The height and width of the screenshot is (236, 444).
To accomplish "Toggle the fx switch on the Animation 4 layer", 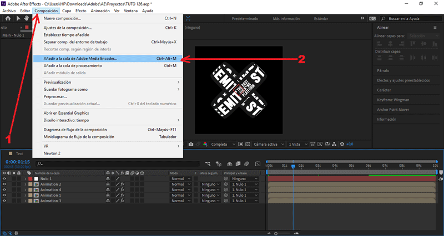I will (123, 190).
